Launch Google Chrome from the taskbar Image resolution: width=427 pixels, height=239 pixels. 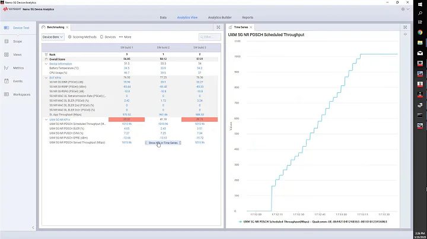[x=420, y=33]
